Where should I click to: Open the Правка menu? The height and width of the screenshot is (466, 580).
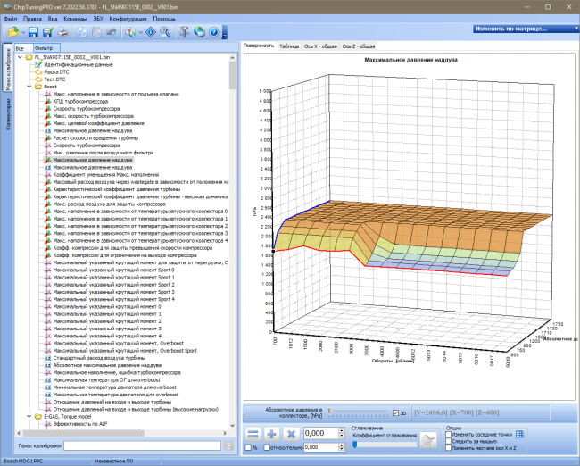tap(32, 19)
